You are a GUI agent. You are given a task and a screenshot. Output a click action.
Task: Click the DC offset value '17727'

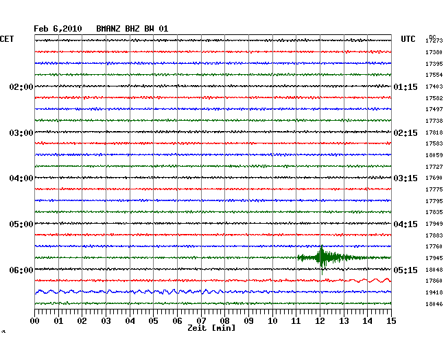(x=434, y=167)
